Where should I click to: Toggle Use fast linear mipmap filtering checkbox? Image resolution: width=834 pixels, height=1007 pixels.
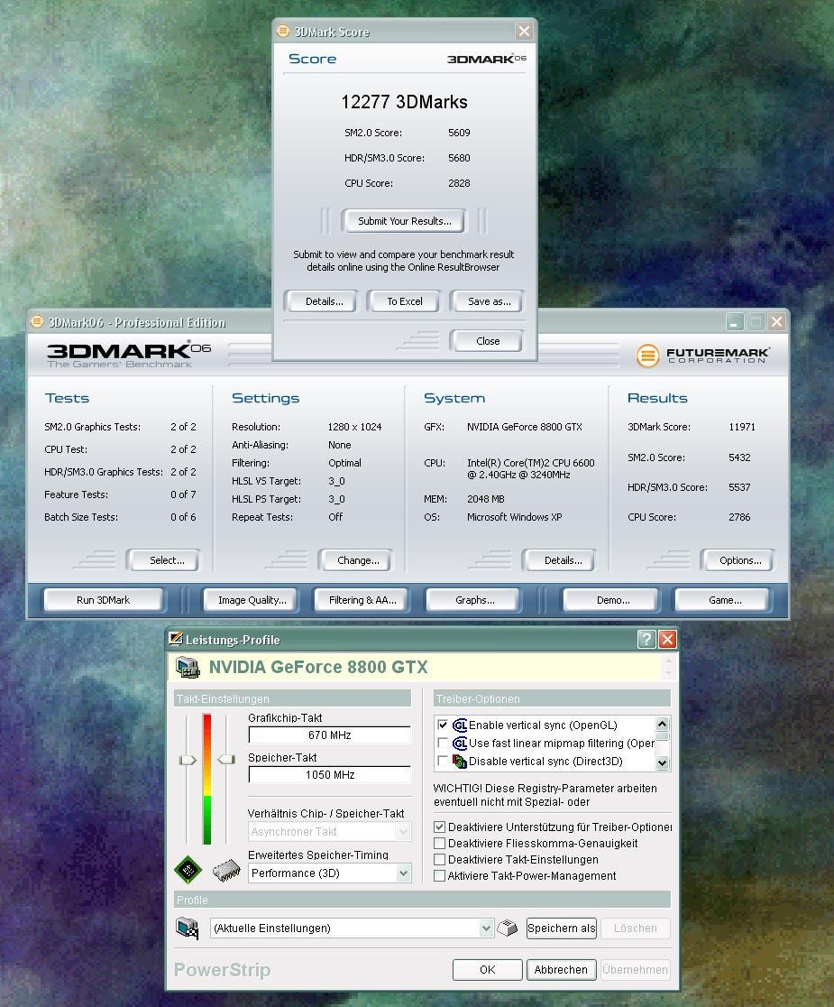coord(442,743)
